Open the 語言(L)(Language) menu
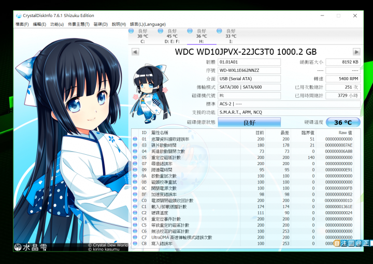Viewport: 373px width, 264px height. pos(148,24)
